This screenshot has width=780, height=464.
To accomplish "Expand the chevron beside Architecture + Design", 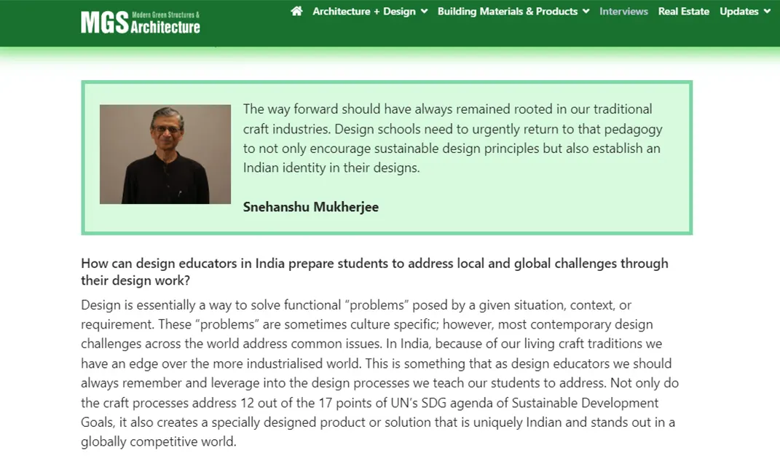I will point(424,11).
